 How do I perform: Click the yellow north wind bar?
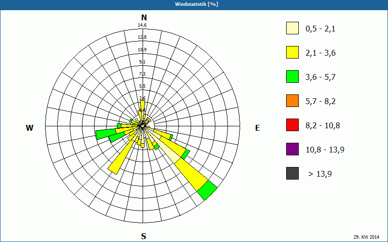[x=142, y=106]
